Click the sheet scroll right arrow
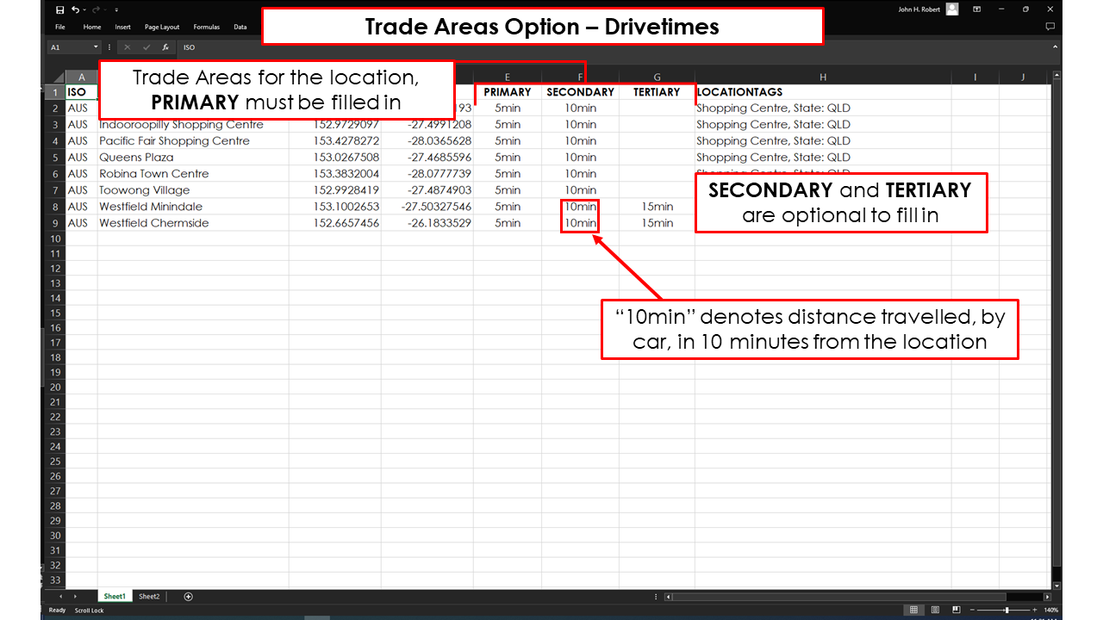The height and width of the screenshot is (620, 1103). tap(75, 596)
